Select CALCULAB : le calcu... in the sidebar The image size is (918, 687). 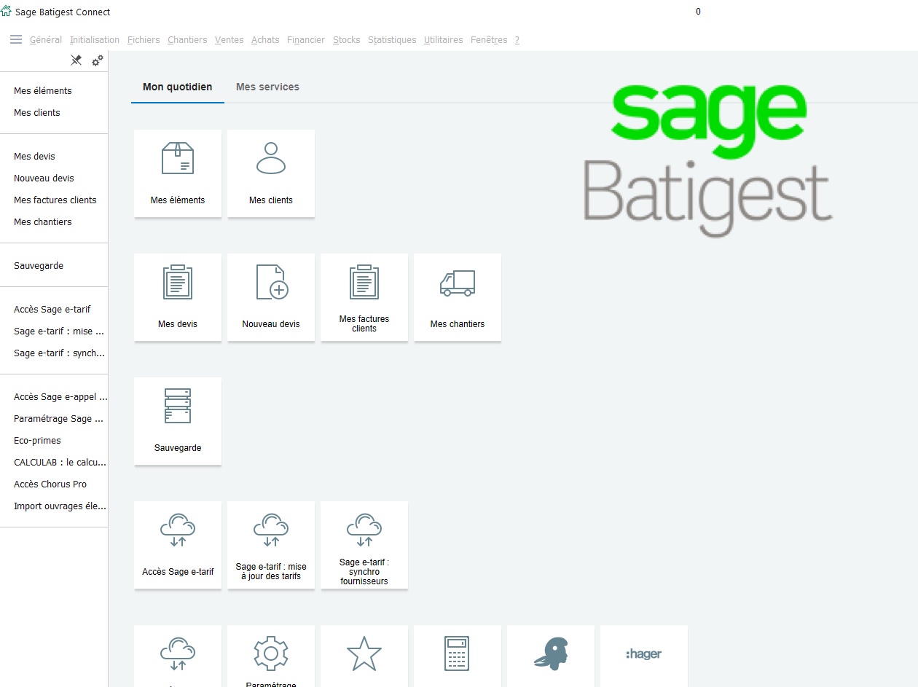[x=60, y=463]
